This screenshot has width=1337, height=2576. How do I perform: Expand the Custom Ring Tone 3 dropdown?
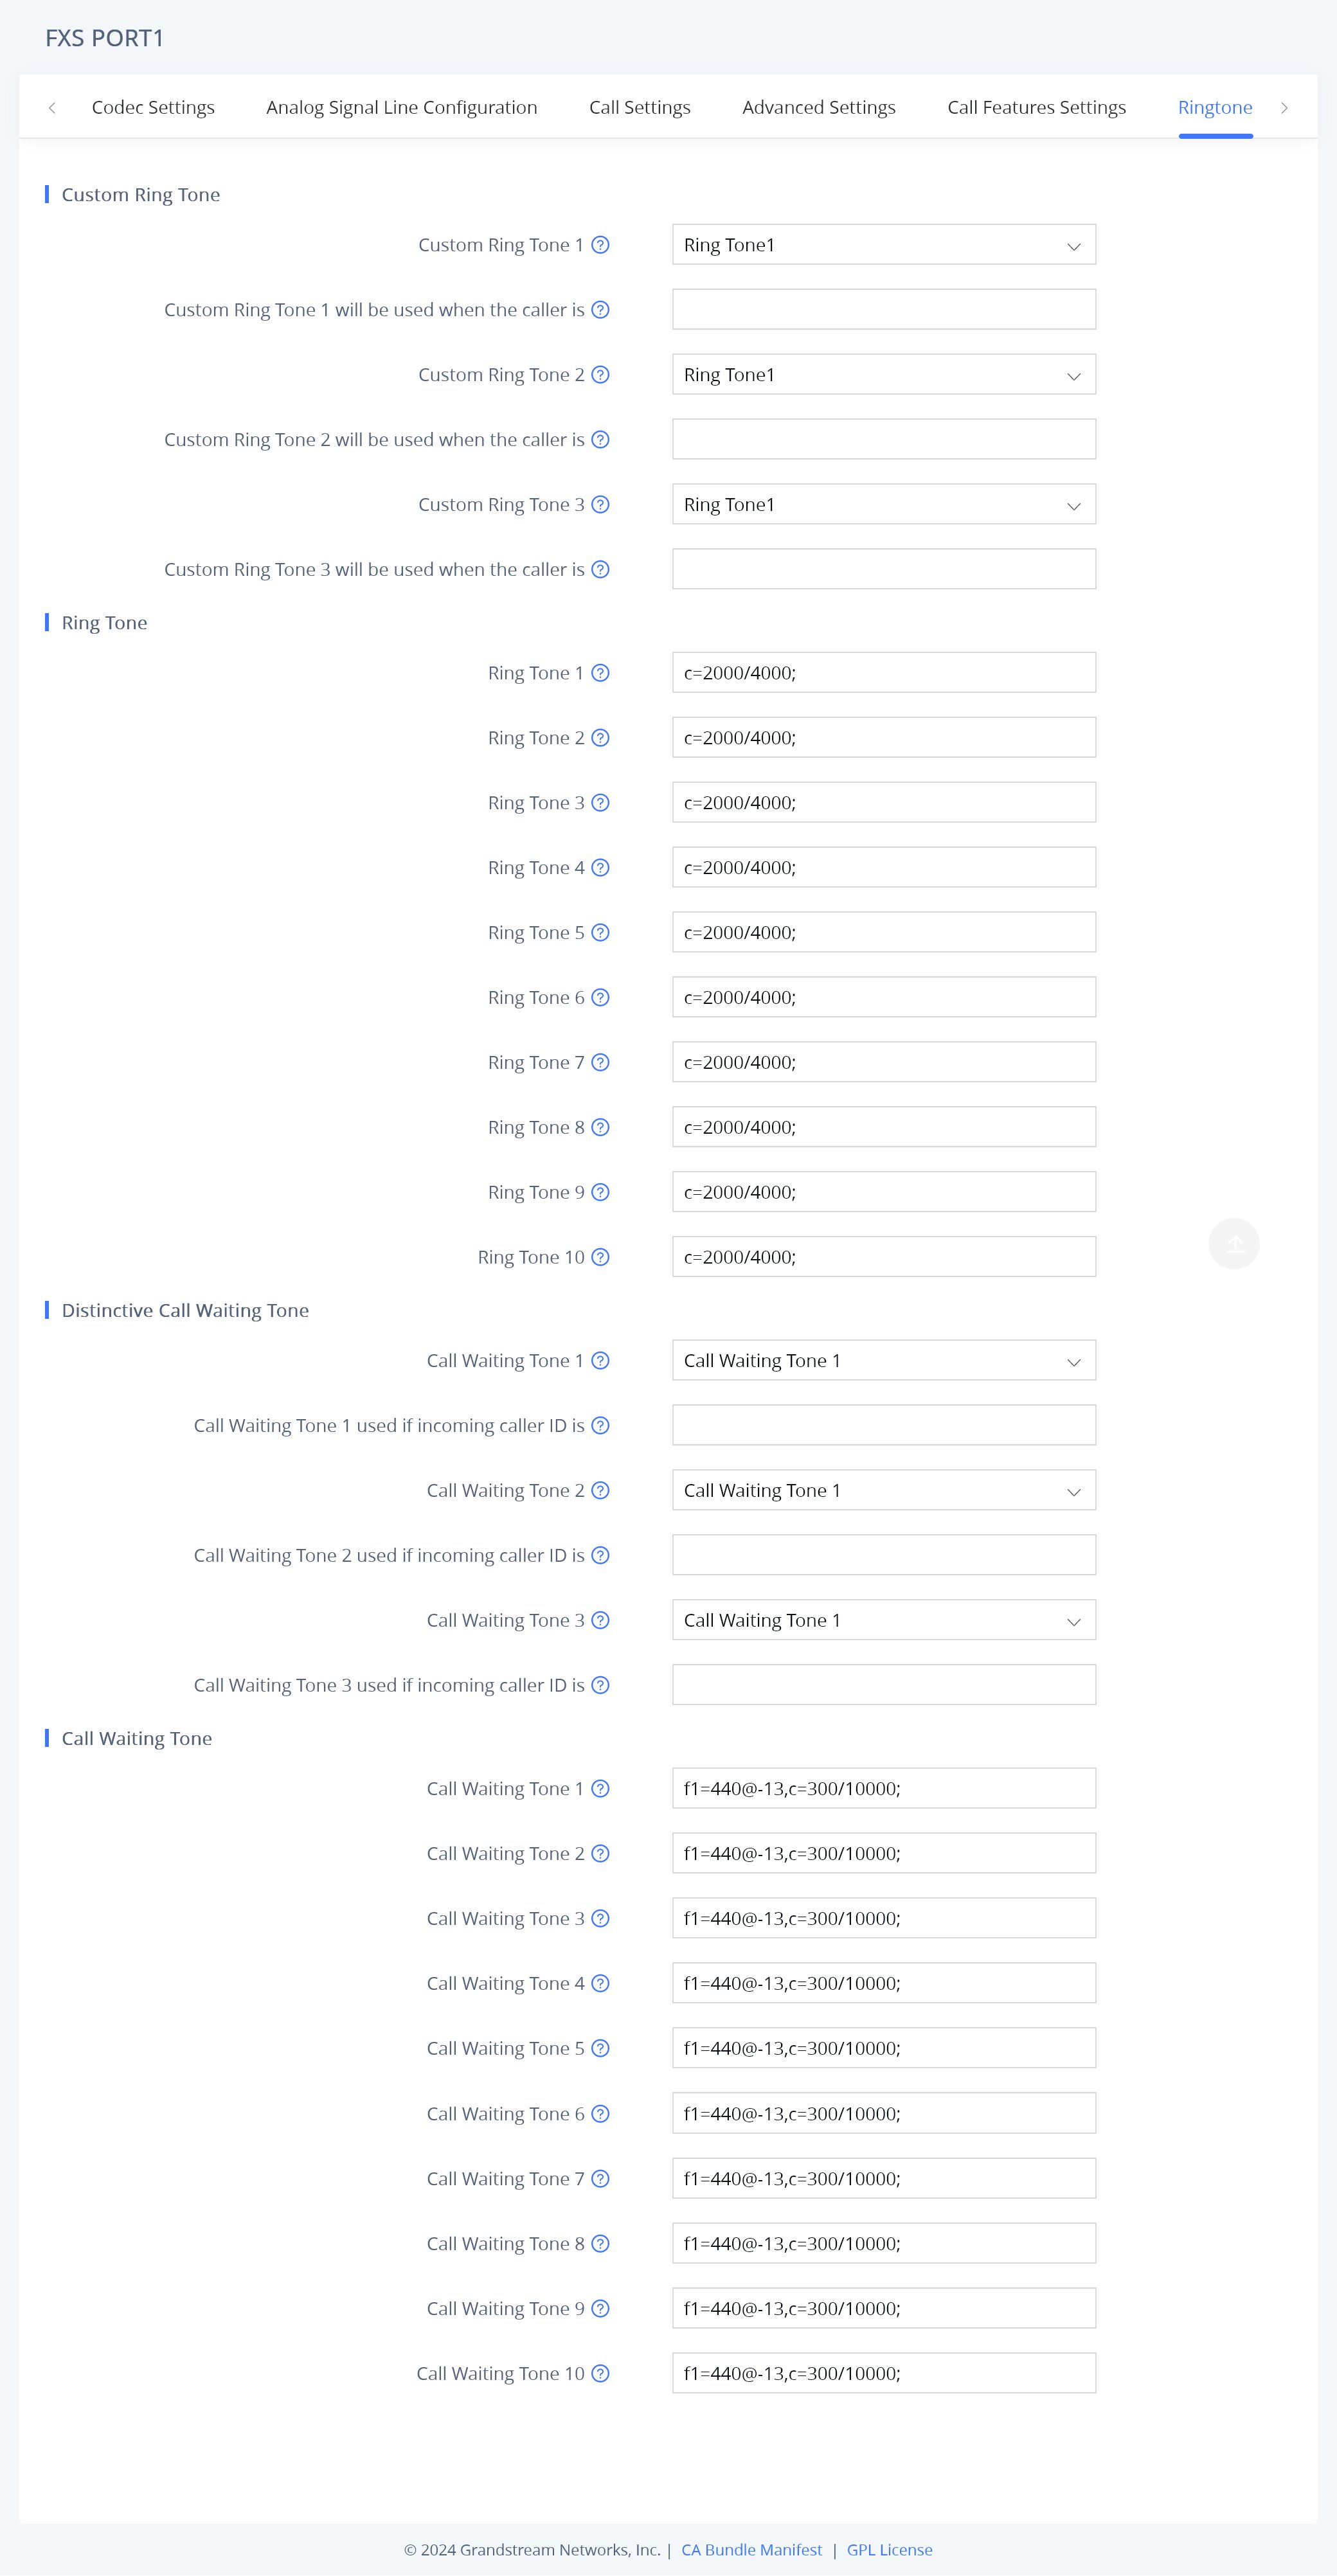pos(883,505)
